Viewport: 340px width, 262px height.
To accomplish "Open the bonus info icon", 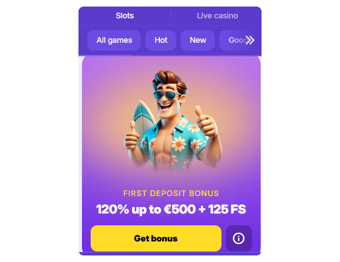I will 238,238.
